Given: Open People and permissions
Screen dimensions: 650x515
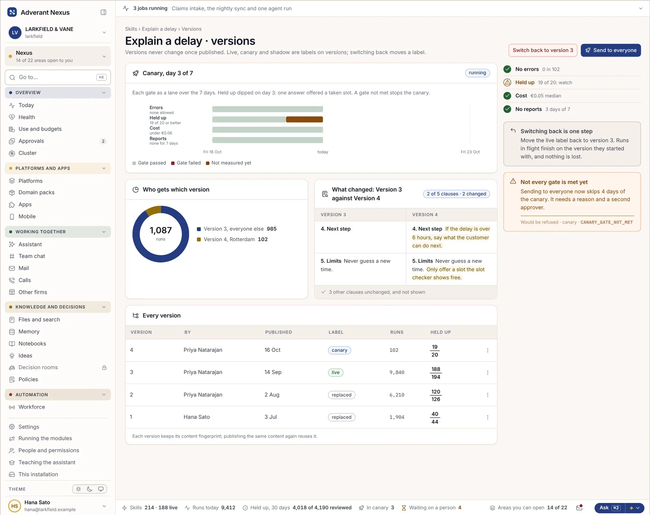Looking at the screenshot, I should 58,450.
